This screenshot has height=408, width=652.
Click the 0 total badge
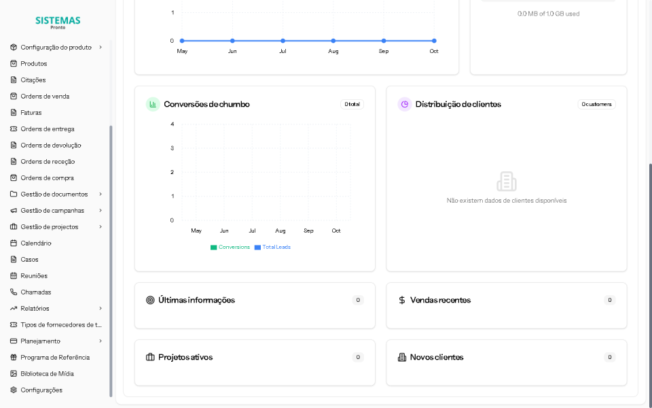pos(352,104)
